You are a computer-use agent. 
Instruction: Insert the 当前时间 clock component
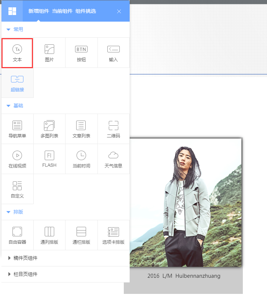coord(81,159)
